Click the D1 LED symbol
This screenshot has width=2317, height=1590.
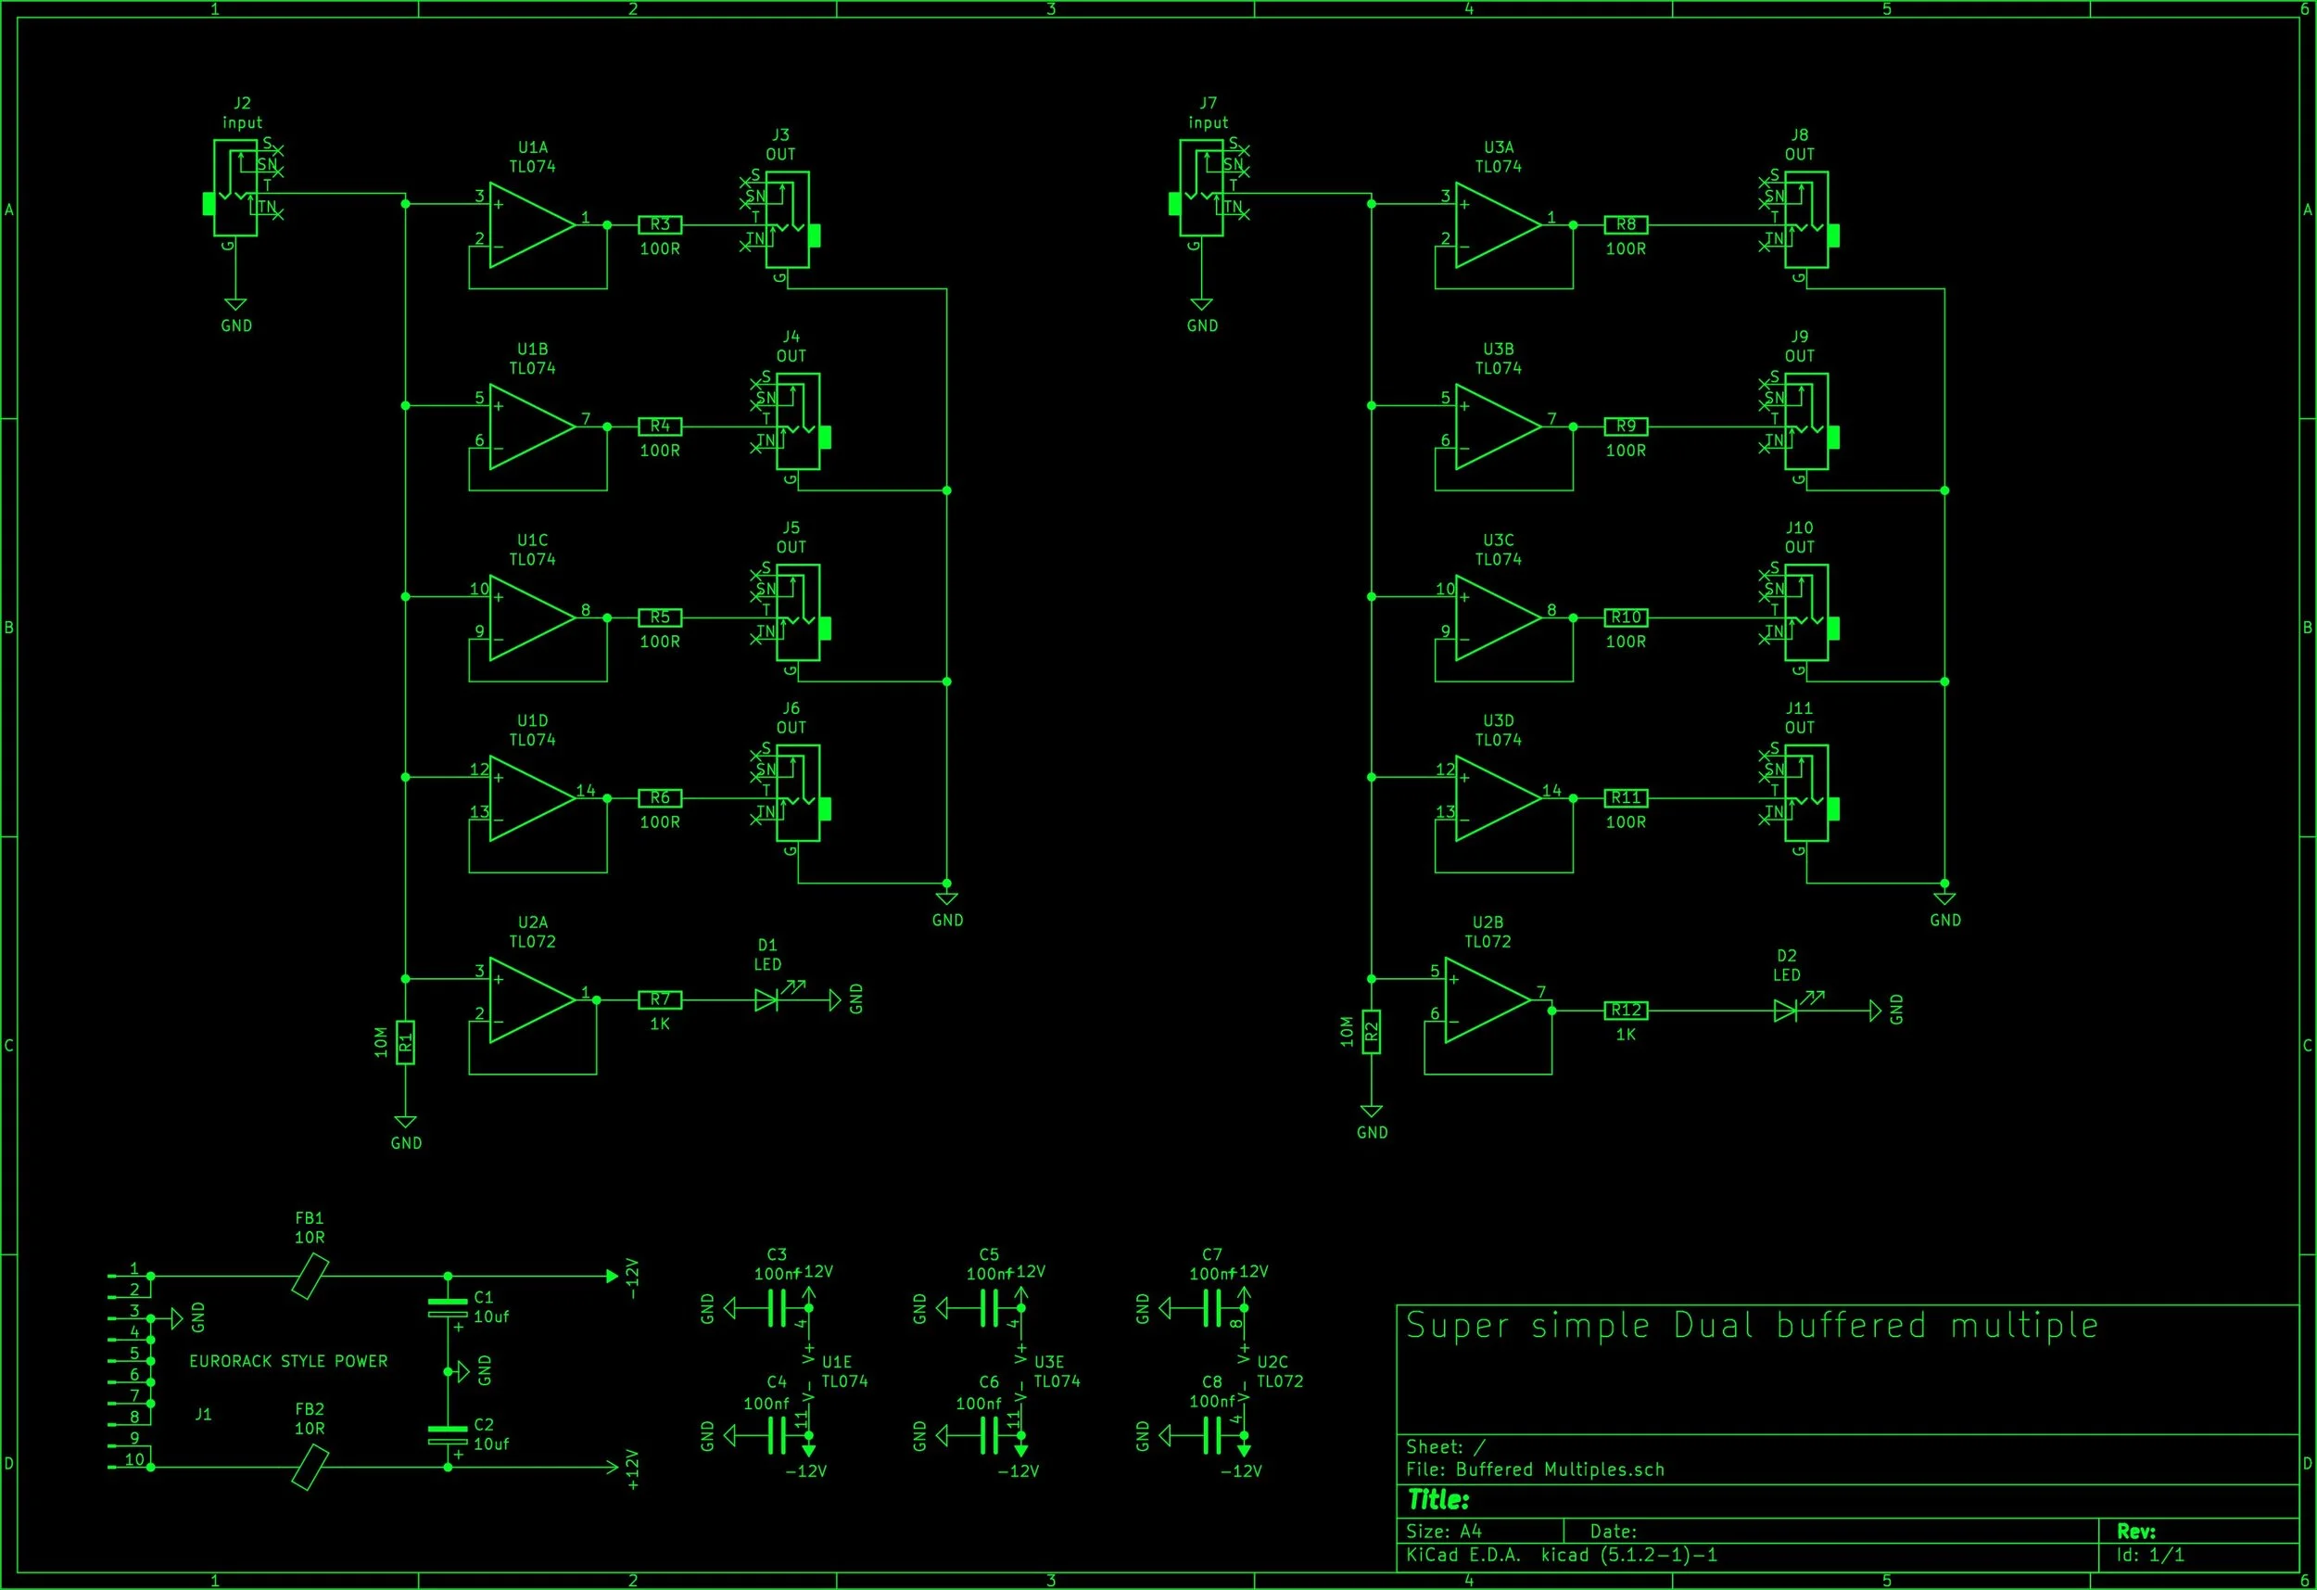click(766, 999)
